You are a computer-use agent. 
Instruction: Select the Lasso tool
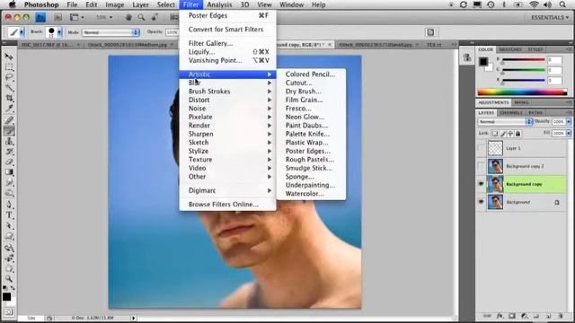pyautogui.click(x=9, y=77)
